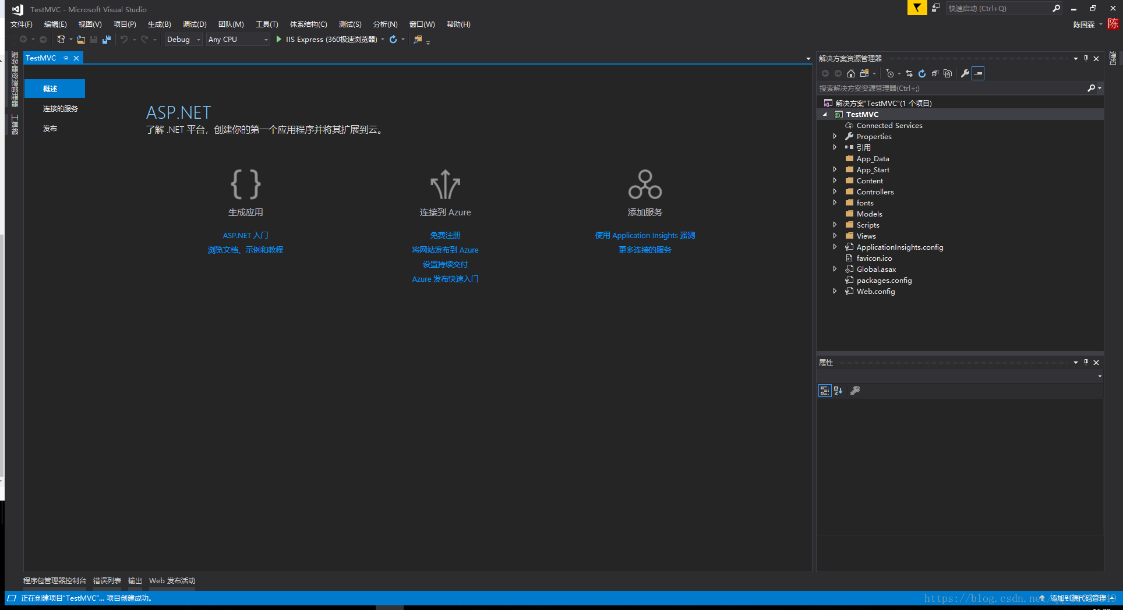1123x610 pixels.
Task: Expand the Controllers folder
Action: tap(835, 191)
